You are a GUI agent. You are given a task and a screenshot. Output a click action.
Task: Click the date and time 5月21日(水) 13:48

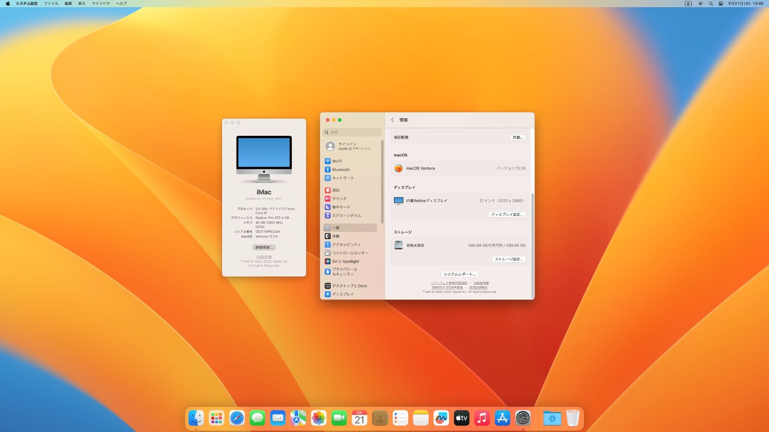(746, 3)
